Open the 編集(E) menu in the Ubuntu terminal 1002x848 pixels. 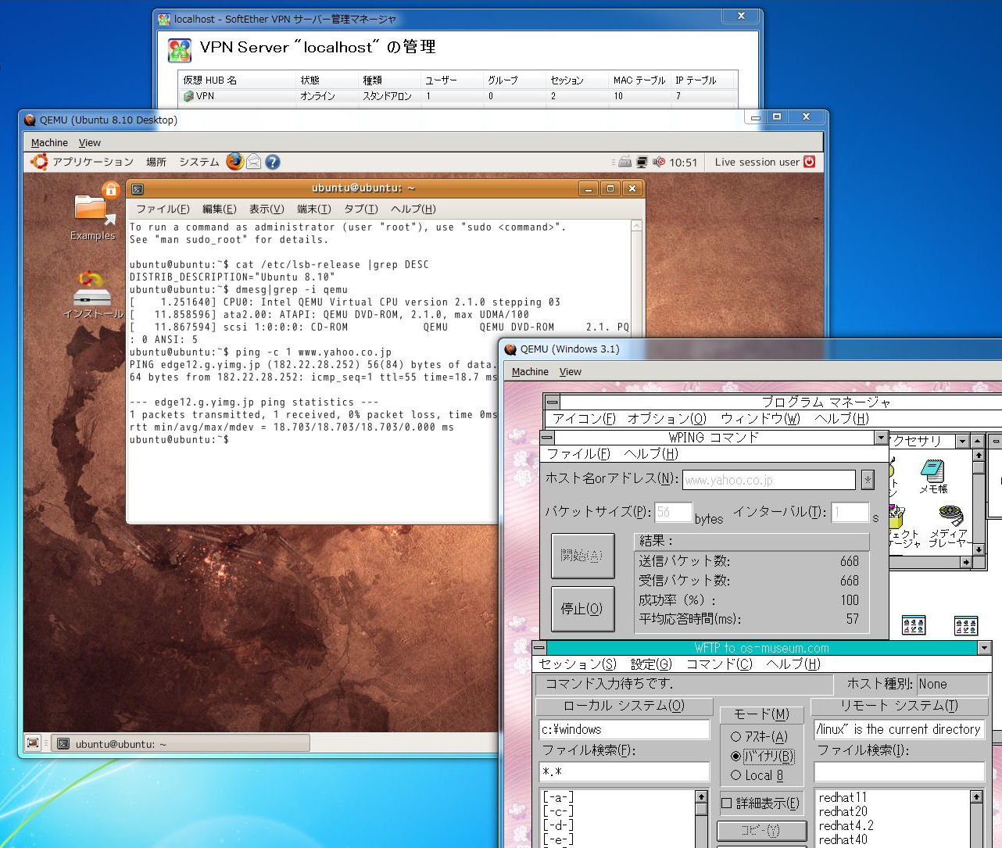click(219, 209)
